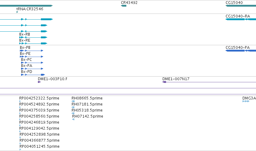The image size is (256, 151).
Task: Select the Bx-PB CDS glyph
Action: click(32, 51)
